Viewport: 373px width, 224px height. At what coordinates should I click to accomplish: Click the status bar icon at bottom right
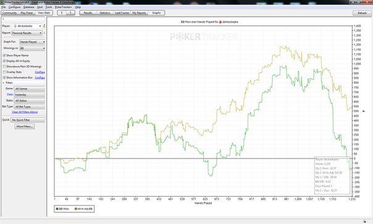pyautogui.click(x=365, y=222)
